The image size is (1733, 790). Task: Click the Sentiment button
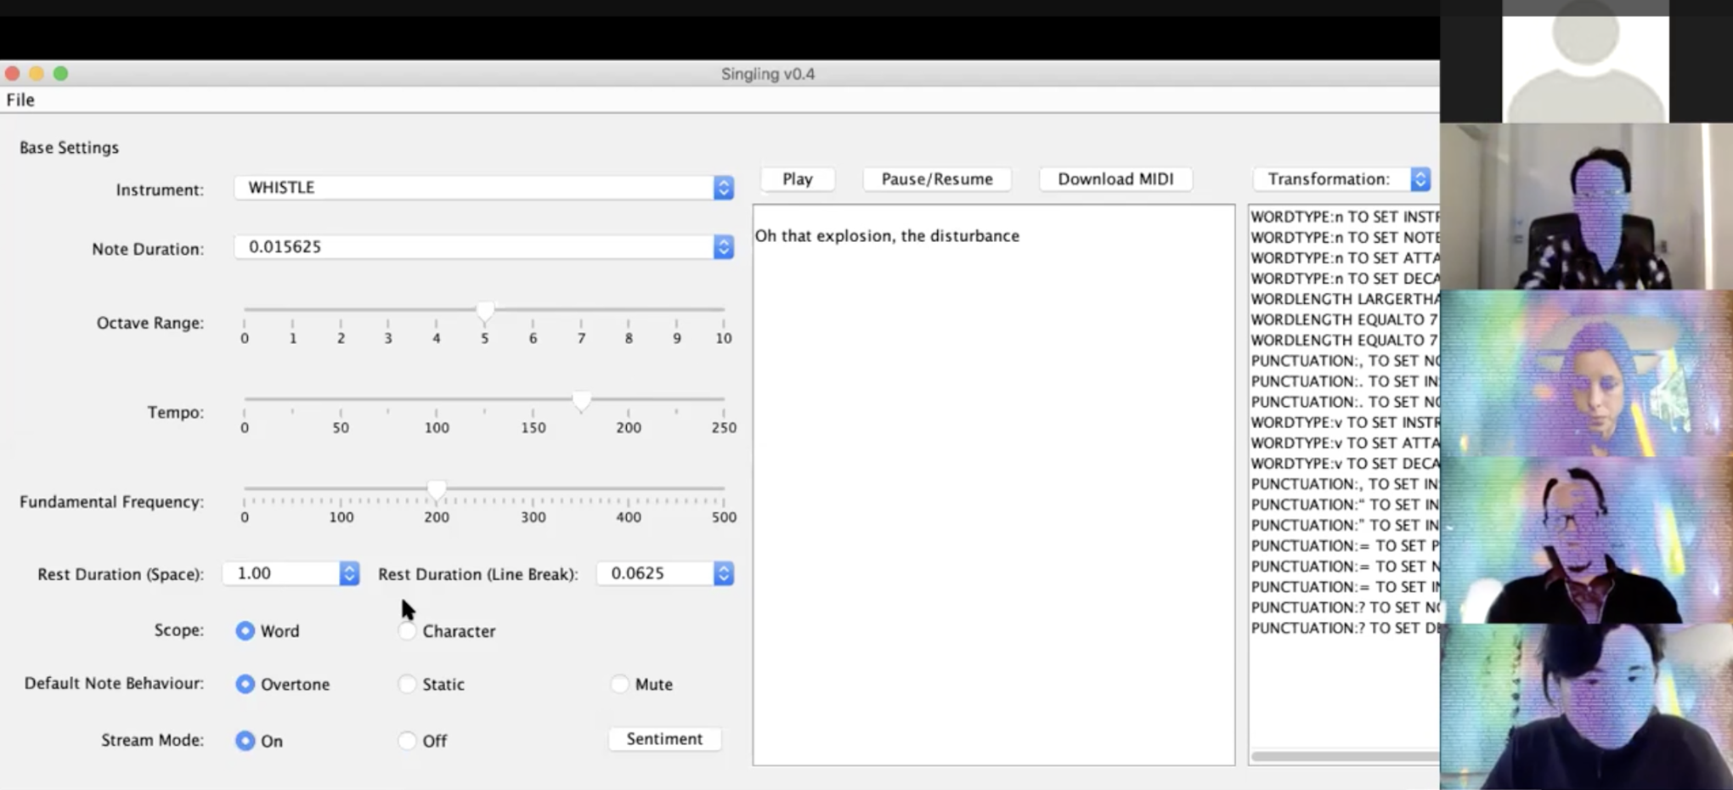(x=664, y=739)
